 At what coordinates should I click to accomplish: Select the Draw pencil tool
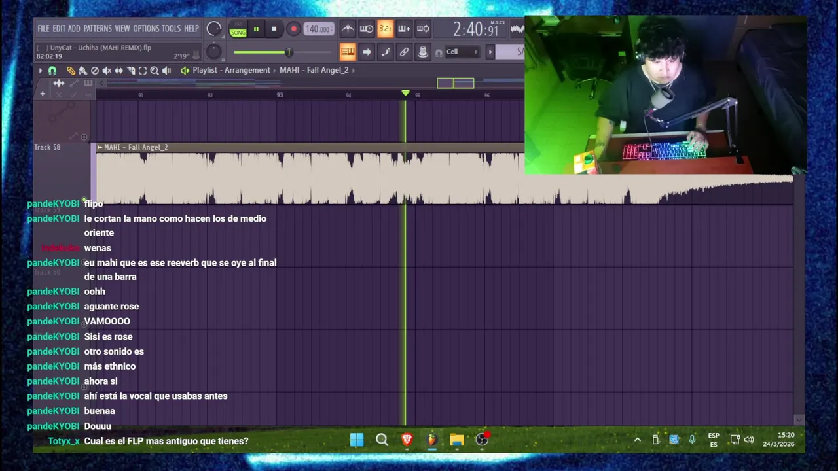71,70
